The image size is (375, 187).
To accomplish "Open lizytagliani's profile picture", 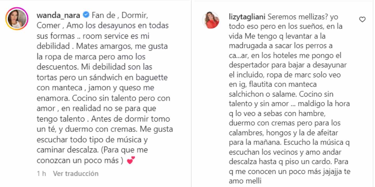I will click(211, 20).
